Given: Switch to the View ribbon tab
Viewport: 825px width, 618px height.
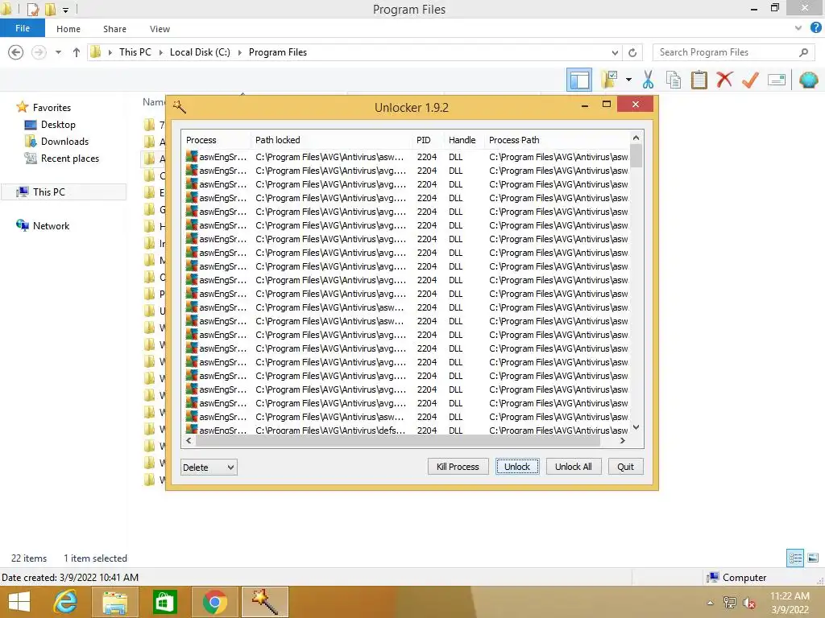Looking at the screenshot, I should point(160,29).
